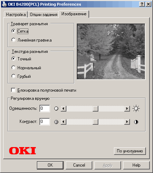Click the Контраст slider thumb
153x173 pixels.
pyautogui.click(x=95, y=122)
